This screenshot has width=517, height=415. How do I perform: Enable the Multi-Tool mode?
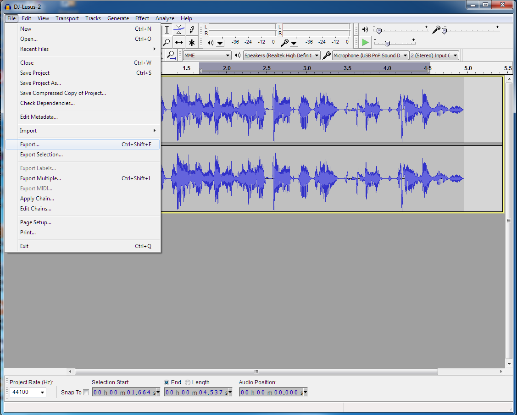click(x=191, y=42)
